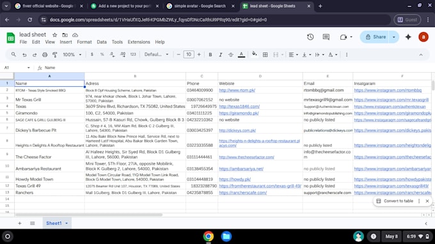Open the more toolbar options menu
The height and width of the screenshot is (244, 435).
[x=347, y=54]
